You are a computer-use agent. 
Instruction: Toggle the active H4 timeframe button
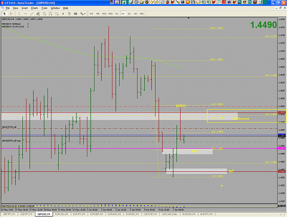click(x=123, y=13)
